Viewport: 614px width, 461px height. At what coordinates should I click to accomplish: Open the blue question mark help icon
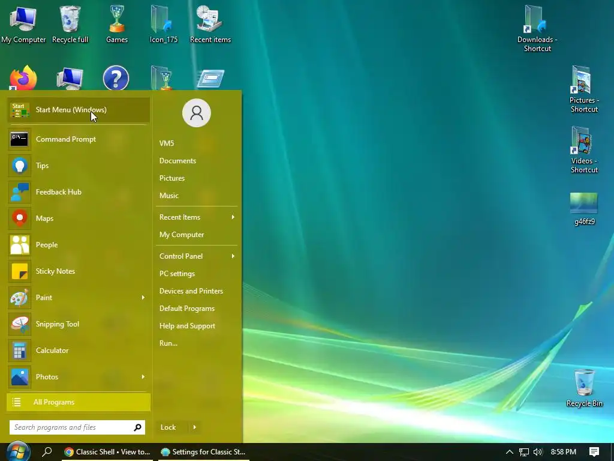coord(116,77)
